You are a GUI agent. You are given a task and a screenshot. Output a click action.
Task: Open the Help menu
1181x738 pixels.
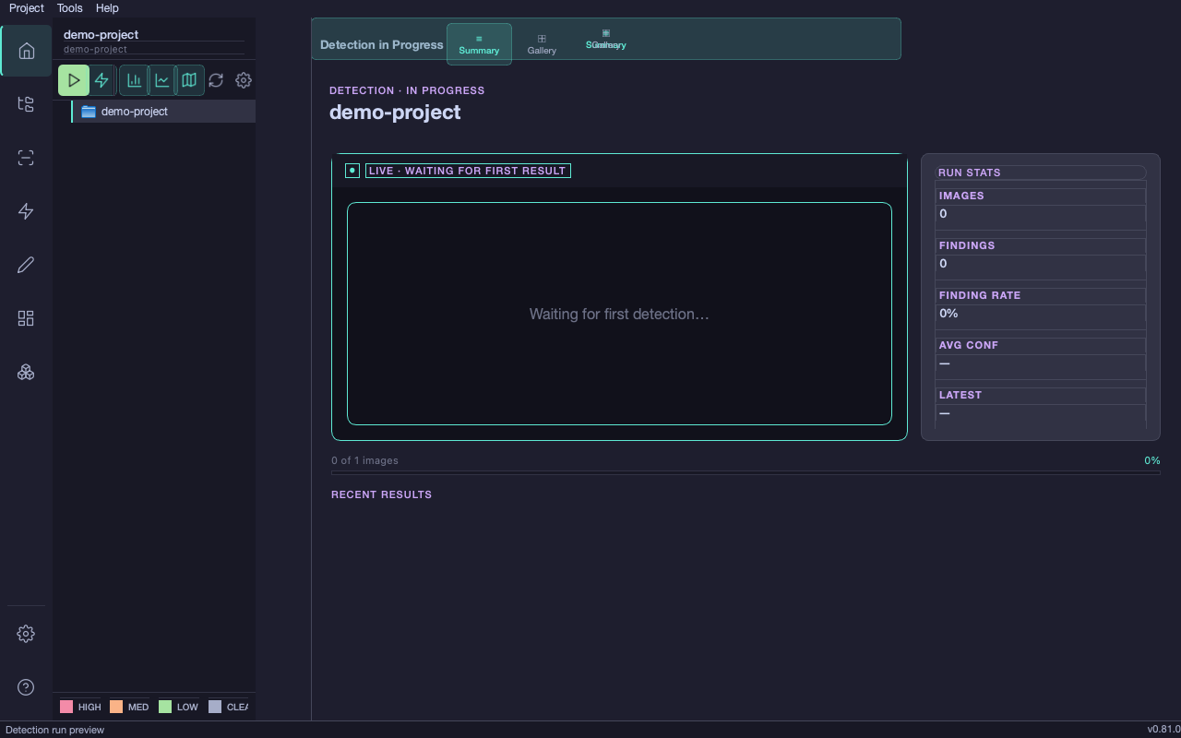pos(107,7)
